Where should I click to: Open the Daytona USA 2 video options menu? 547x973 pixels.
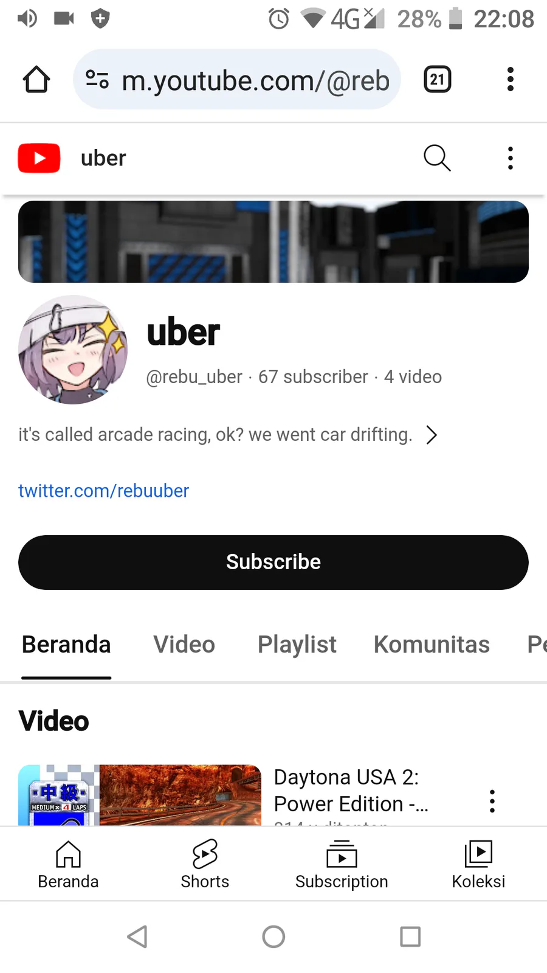[492, 802]
